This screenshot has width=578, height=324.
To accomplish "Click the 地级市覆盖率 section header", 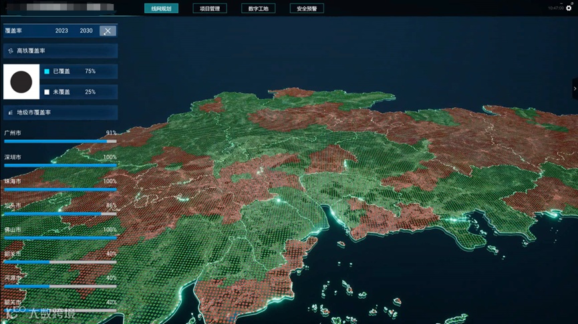I will click(60, 113).
